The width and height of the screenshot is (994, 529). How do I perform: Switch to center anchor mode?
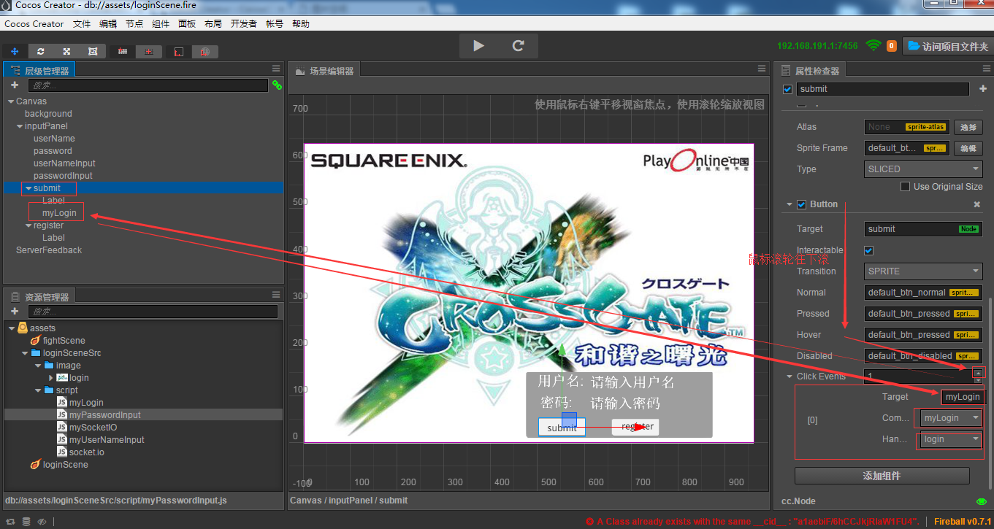(149, 52)
